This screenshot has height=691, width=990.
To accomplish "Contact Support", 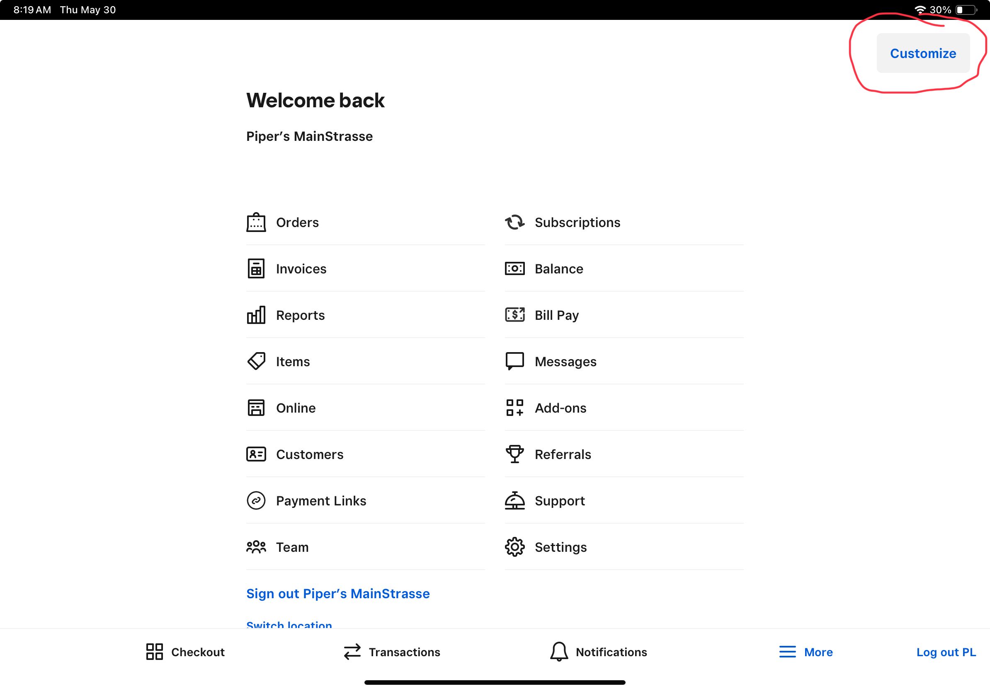I will [x=560, y=500].
